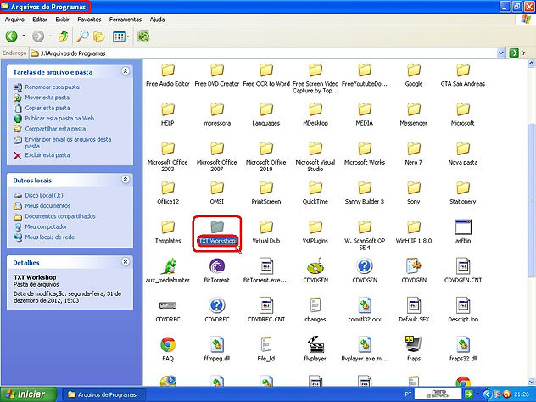Image resolution: width=536 pixels, height=402 pixels.
Task: Open the Favoritos menu
Action: tap(89, 20)
